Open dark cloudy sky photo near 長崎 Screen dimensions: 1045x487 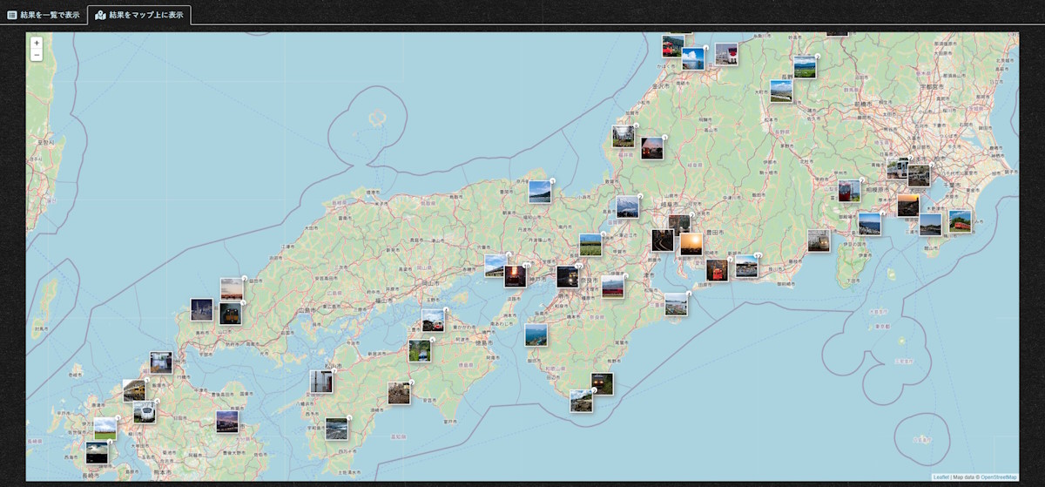click(98, 452)
